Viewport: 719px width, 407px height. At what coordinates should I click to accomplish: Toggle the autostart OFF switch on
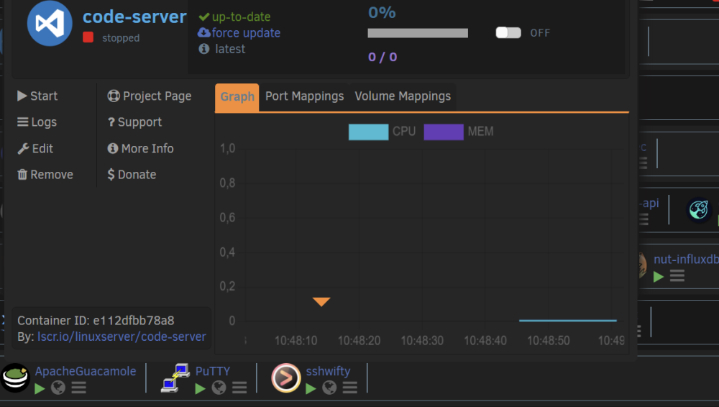pos(508,32)
